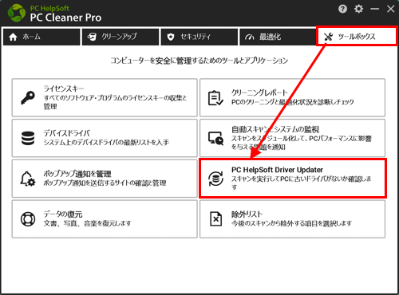This screenshot has width=399, height=295.
Task: Click description 文書、写真、音楽を復元します
Action: pyautogui.click(x=87, y=223)
